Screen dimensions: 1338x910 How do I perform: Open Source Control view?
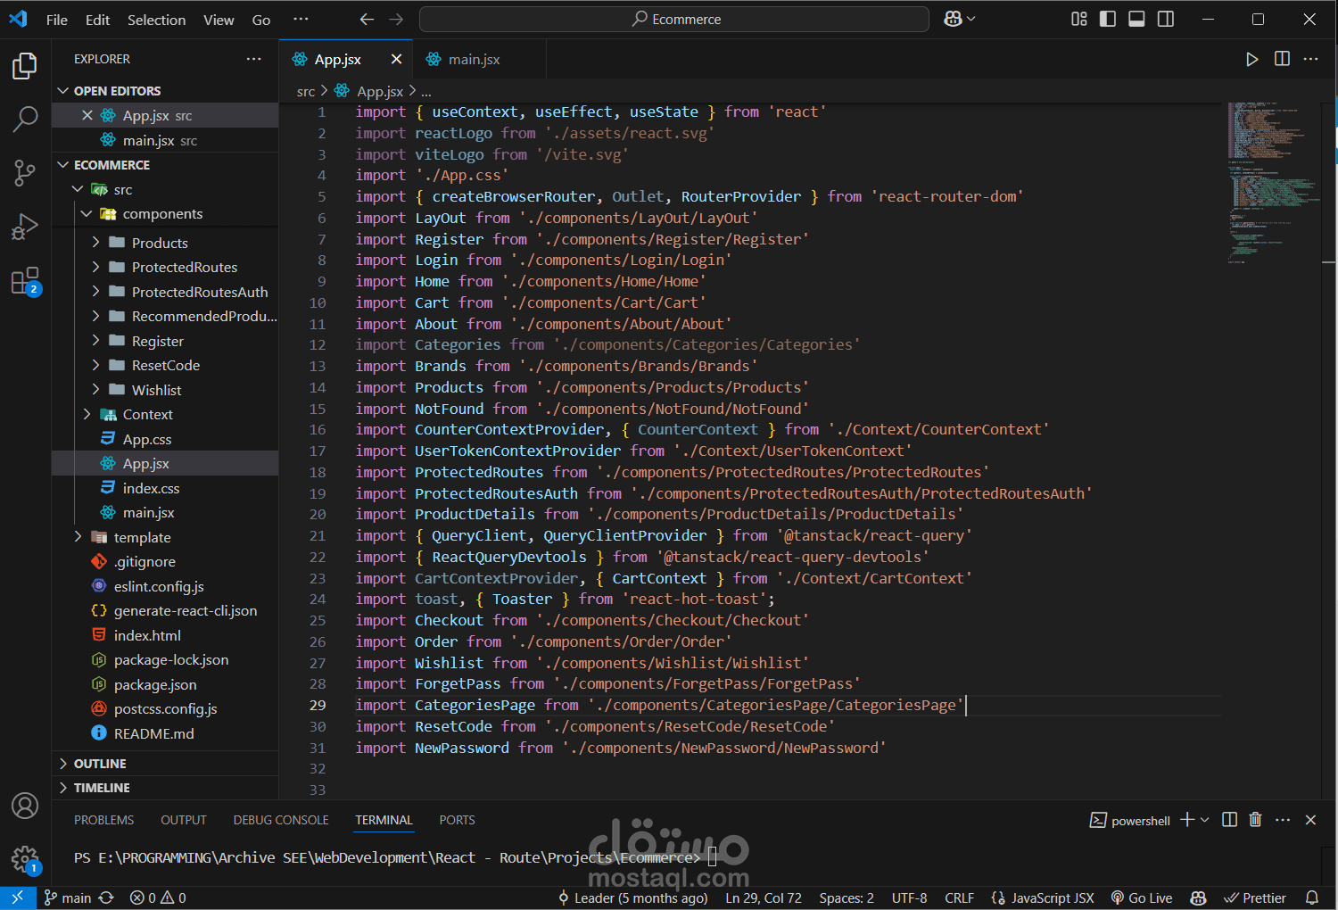[25, 173]
